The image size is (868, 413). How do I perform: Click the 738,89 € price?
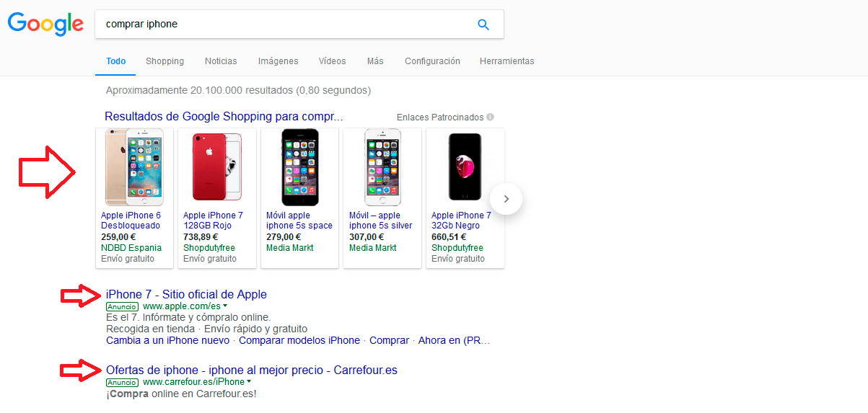point(201,236)
